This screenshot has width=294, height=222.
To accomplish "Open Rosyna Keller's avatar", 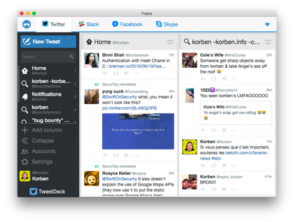I will (x=92, y=178).
